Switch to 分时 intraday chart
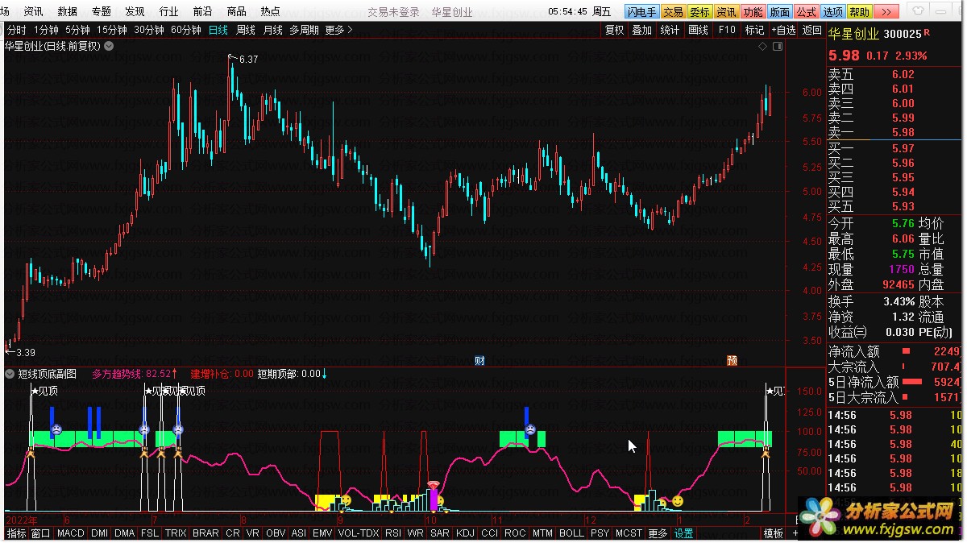The height and width of the screenshot is (543, 967). (16, 30)
